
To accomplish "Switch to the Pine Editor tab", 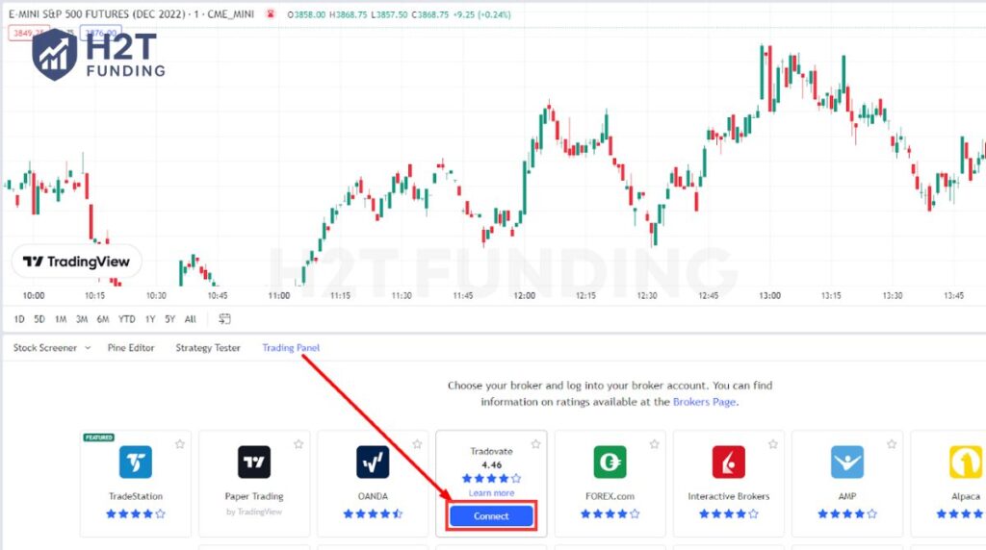I will [130, 348].
